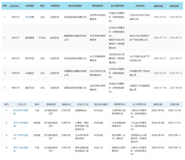The width and height of the screenshot is (185, 160).
Task: Click the company name 重庆百货
Action: (x=30, y=88)
